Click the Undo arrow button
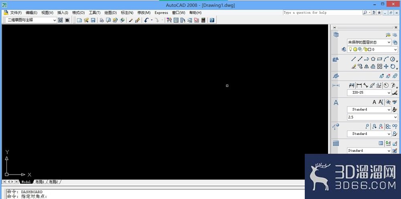 (x=146, y=20)
